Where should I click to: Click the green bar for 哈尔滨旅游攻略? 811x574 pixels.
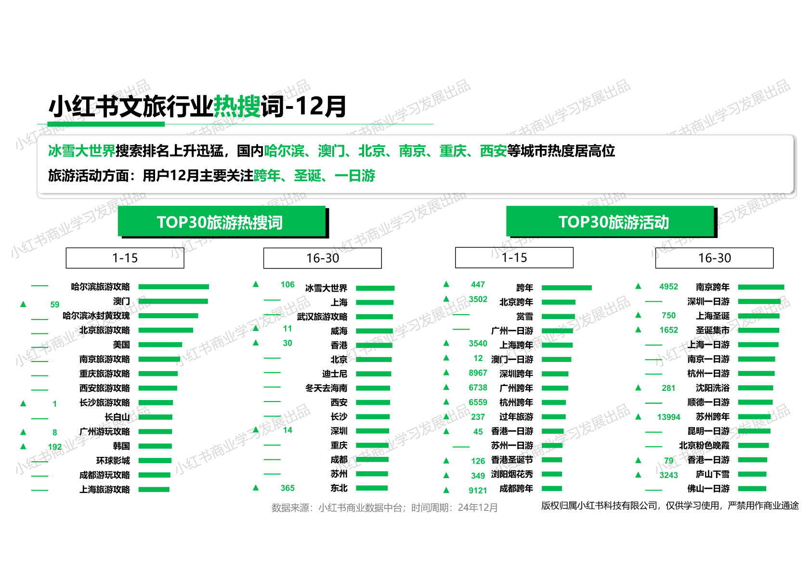click(x=174, y=287)
